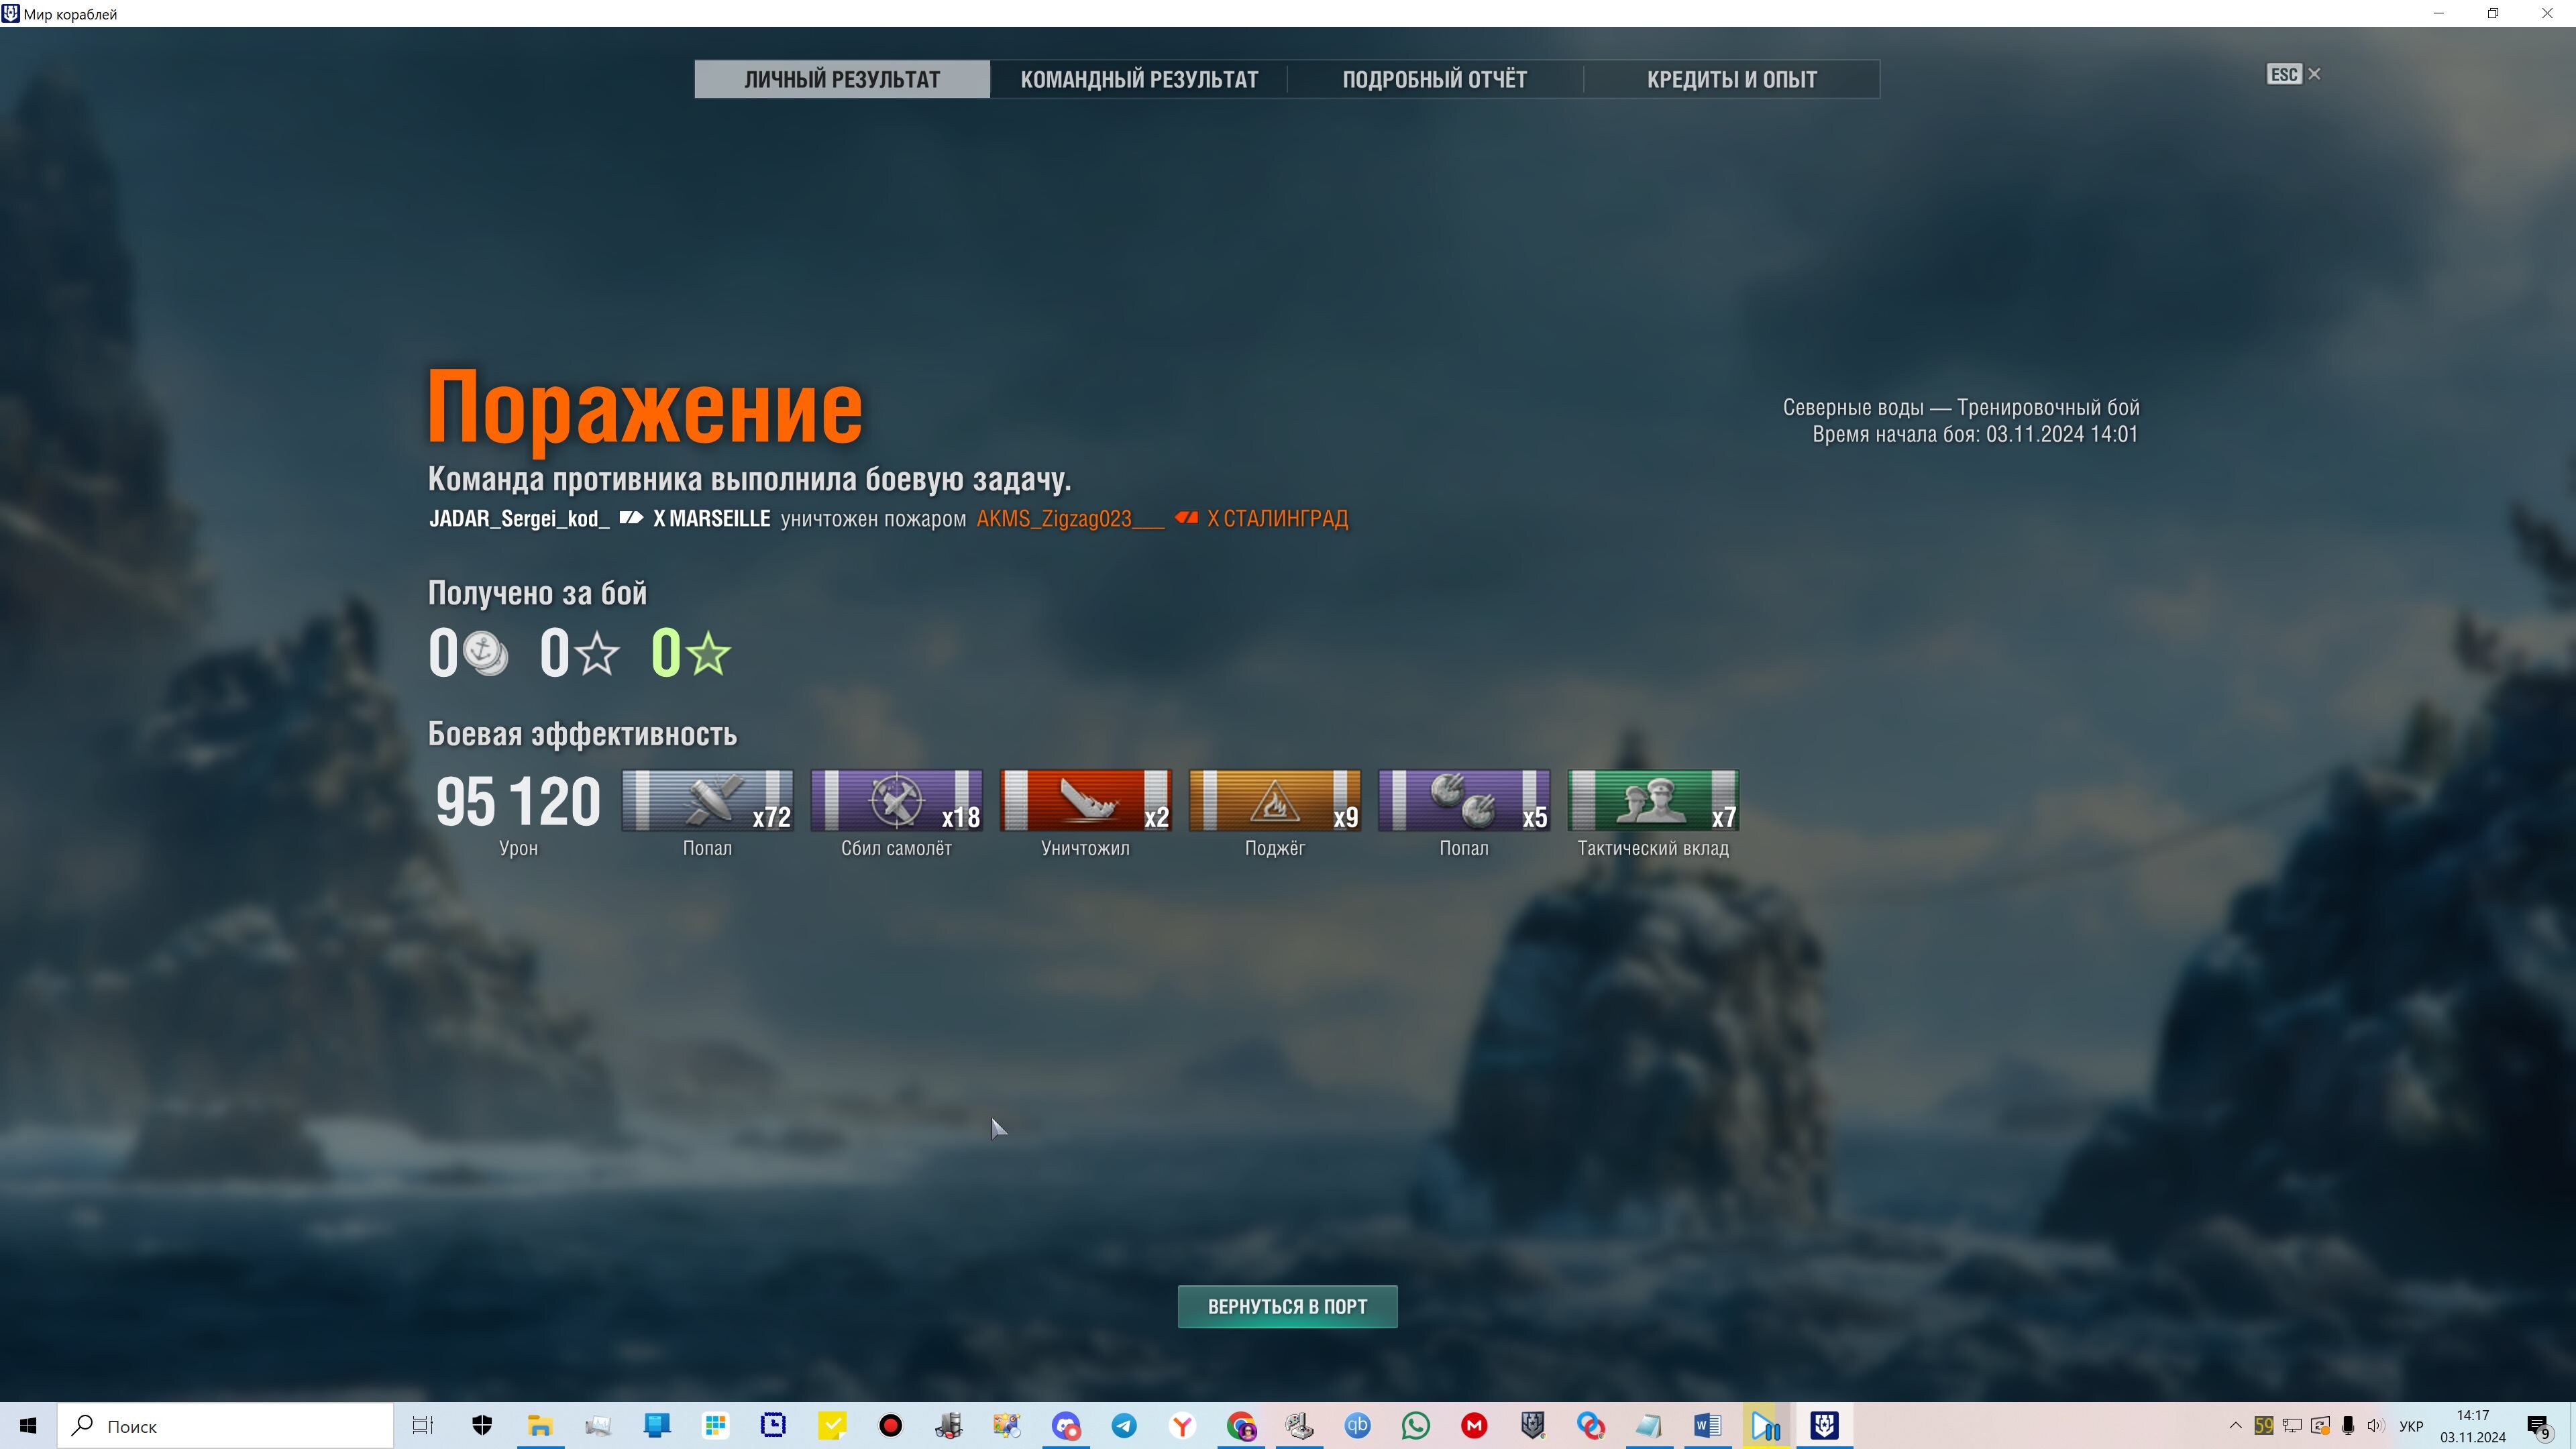Click the taskbar Поиск search field

[x=226, y=1426]
